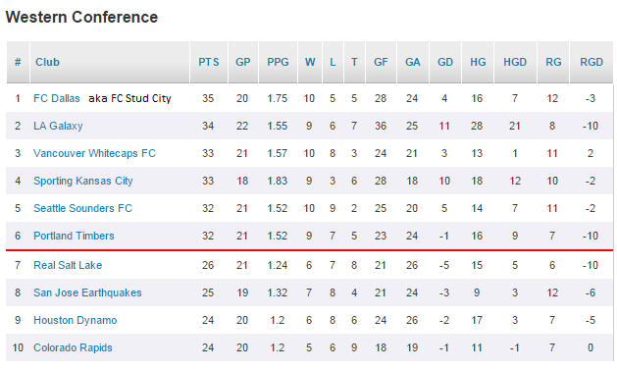Open the Portland Timbers link
The height and width of the screenshot is (371, 617).
coord(74,236)
